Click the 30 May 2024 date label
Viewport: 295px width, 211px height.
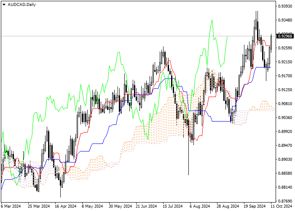tap(120, 206)
